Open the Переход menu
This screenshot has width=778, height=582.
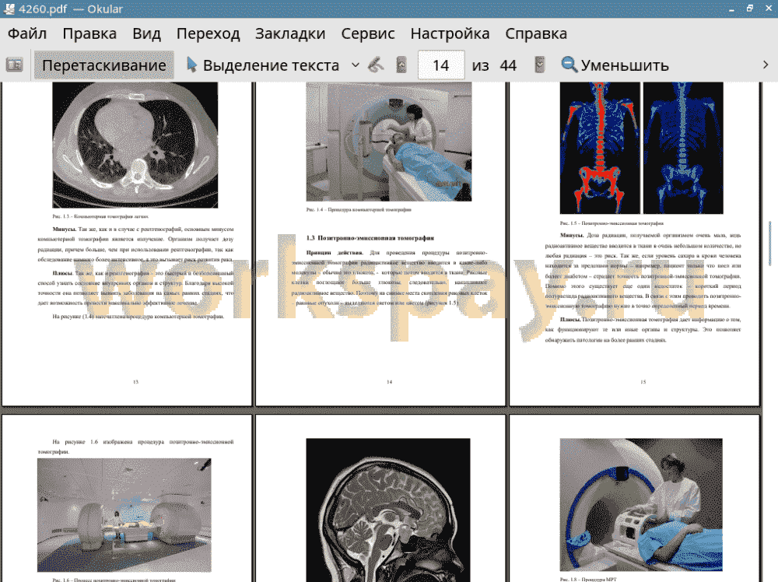(209, 33)
